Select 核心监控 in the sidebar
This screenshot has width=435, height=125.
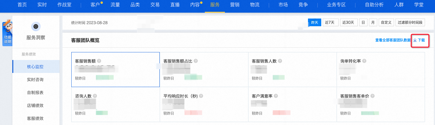[36, 66]
